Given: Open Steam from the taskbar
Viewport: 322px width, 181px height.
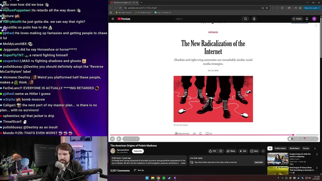Looking at the screenshot, I should pos(169,178).
